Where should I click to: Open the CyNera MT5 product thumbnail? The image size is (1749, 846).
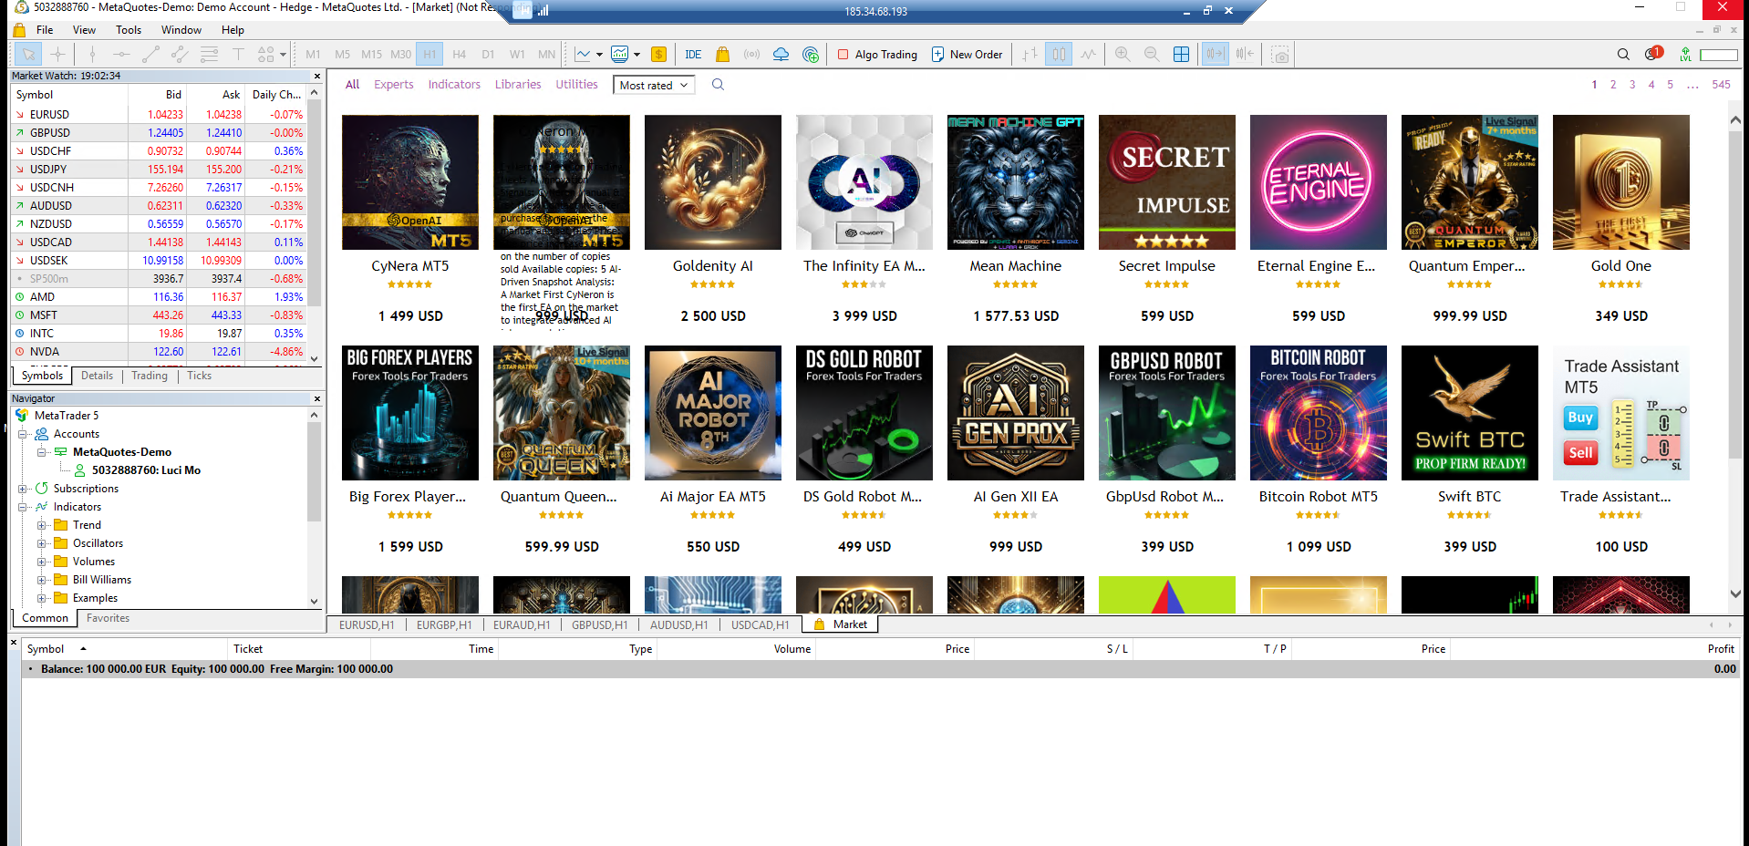coord(410,182)
